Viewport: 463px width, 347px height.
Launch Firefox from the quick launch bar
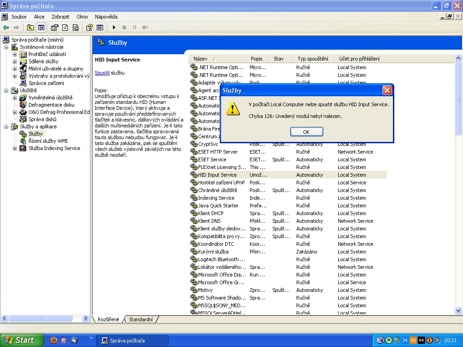pos(54,340)
